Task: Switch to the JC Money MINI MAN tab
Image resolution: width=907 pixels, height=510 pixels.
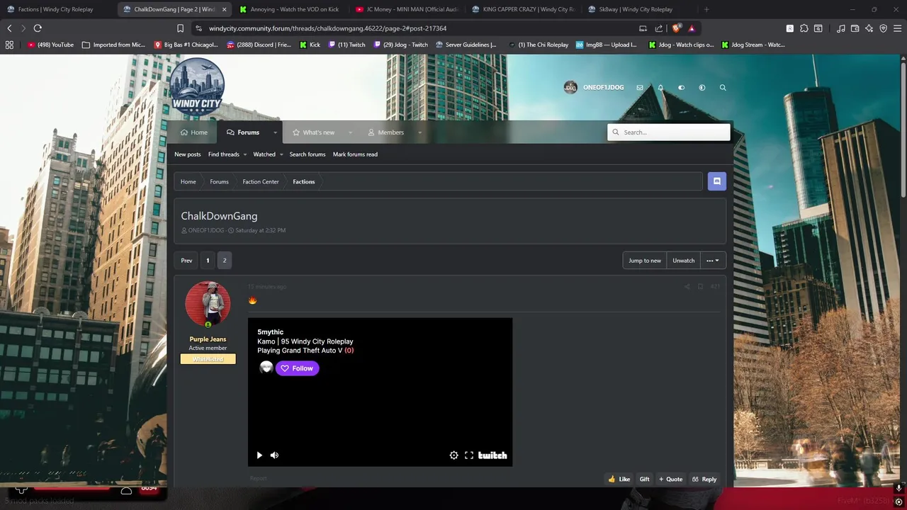Action: [x=406, y=9]
